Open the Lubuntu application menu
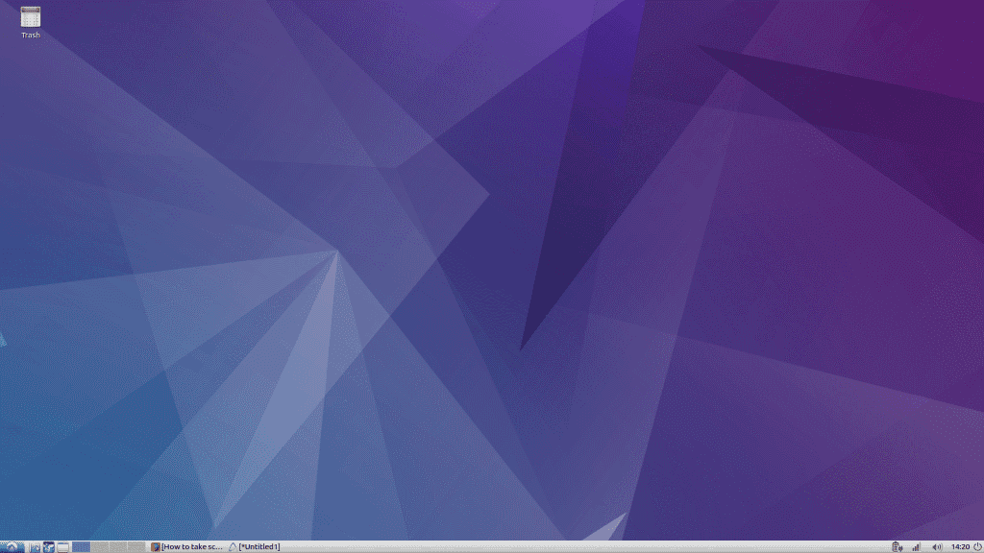 pos(12,547)
